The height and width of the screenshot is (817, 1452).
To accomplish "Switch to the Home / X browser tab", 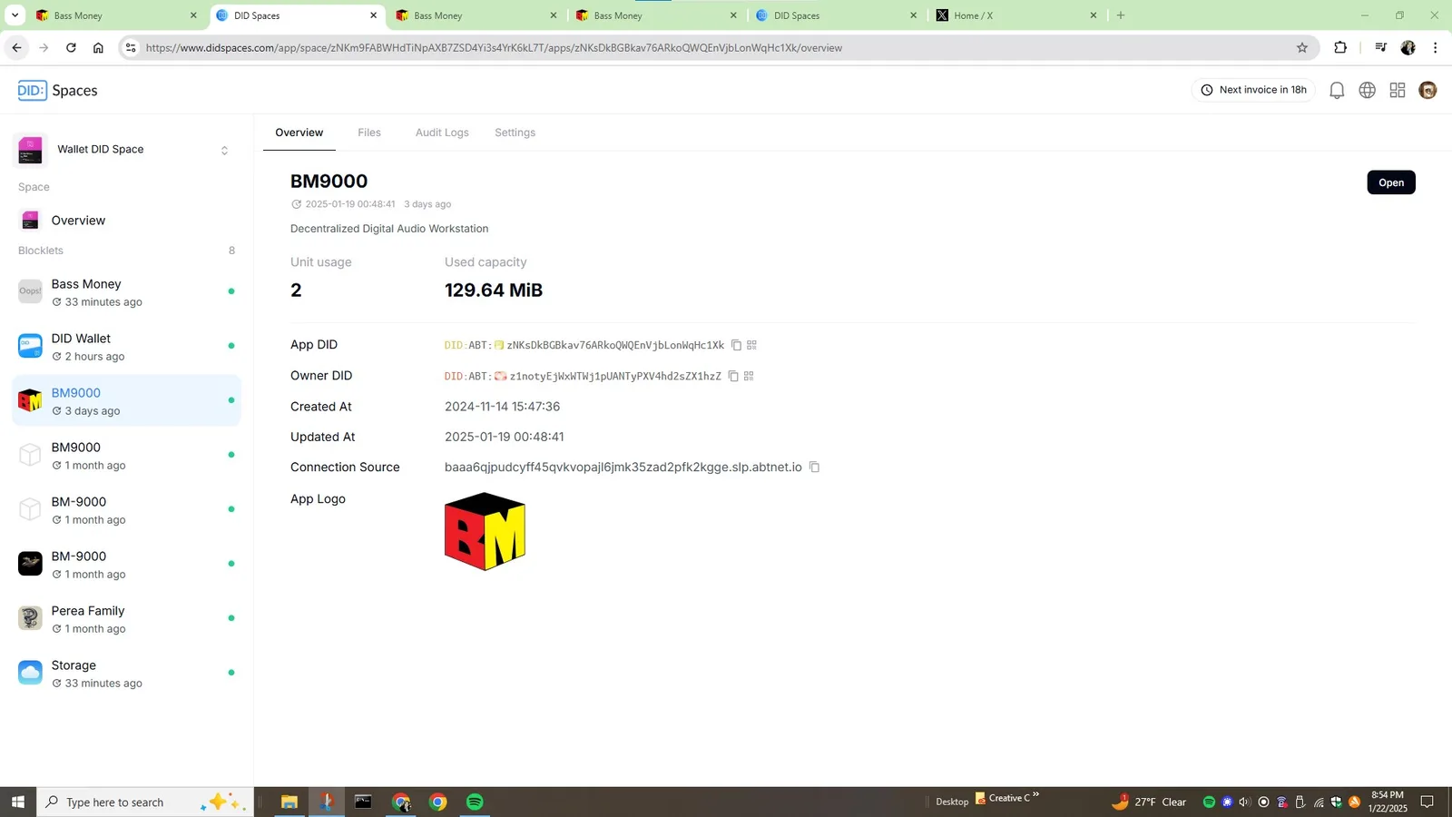I will [x=1017, y=15].
